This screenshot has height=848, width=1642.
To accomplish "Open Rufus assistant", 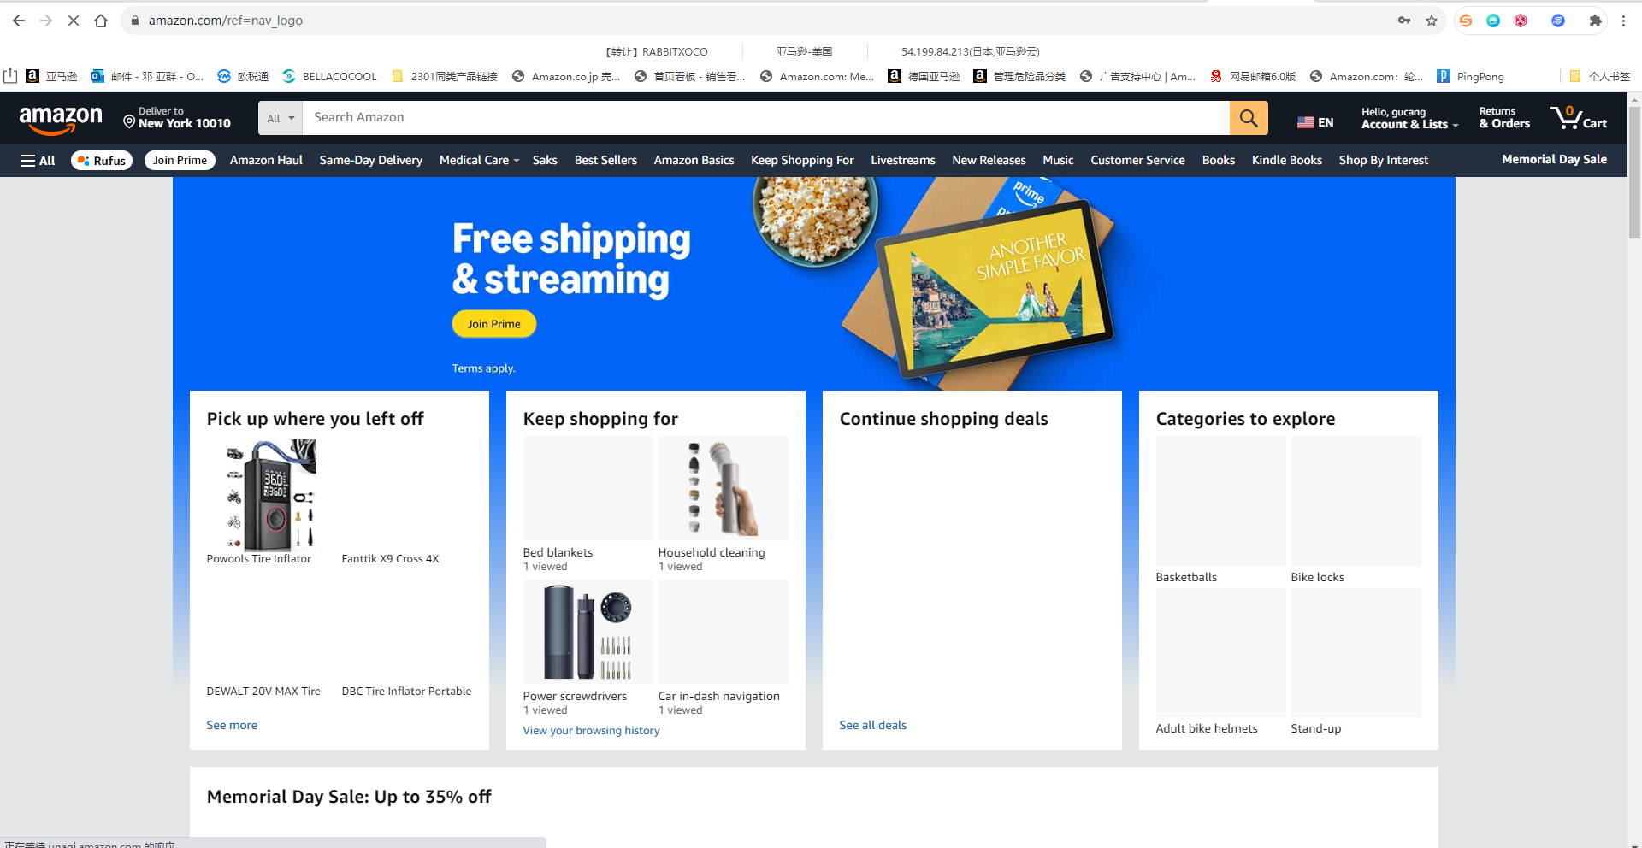I will click(x=102, y=161).
